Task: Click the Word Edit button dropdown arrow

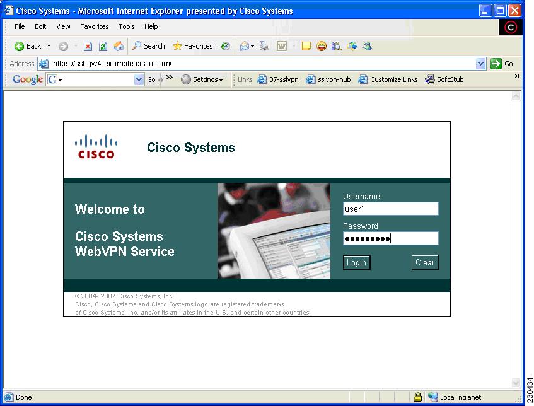Action: coord(294,46)
